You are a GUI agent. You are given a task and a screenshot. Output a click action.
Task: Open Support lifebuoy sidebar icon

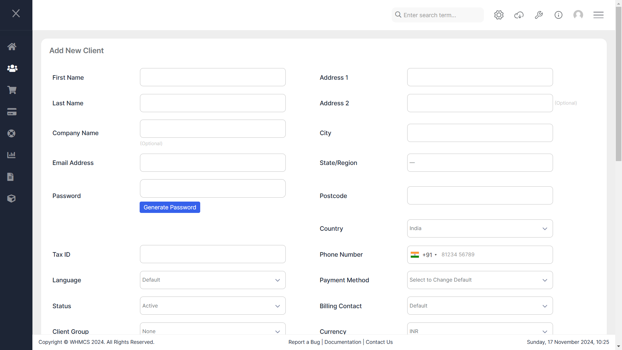(12, 134)
